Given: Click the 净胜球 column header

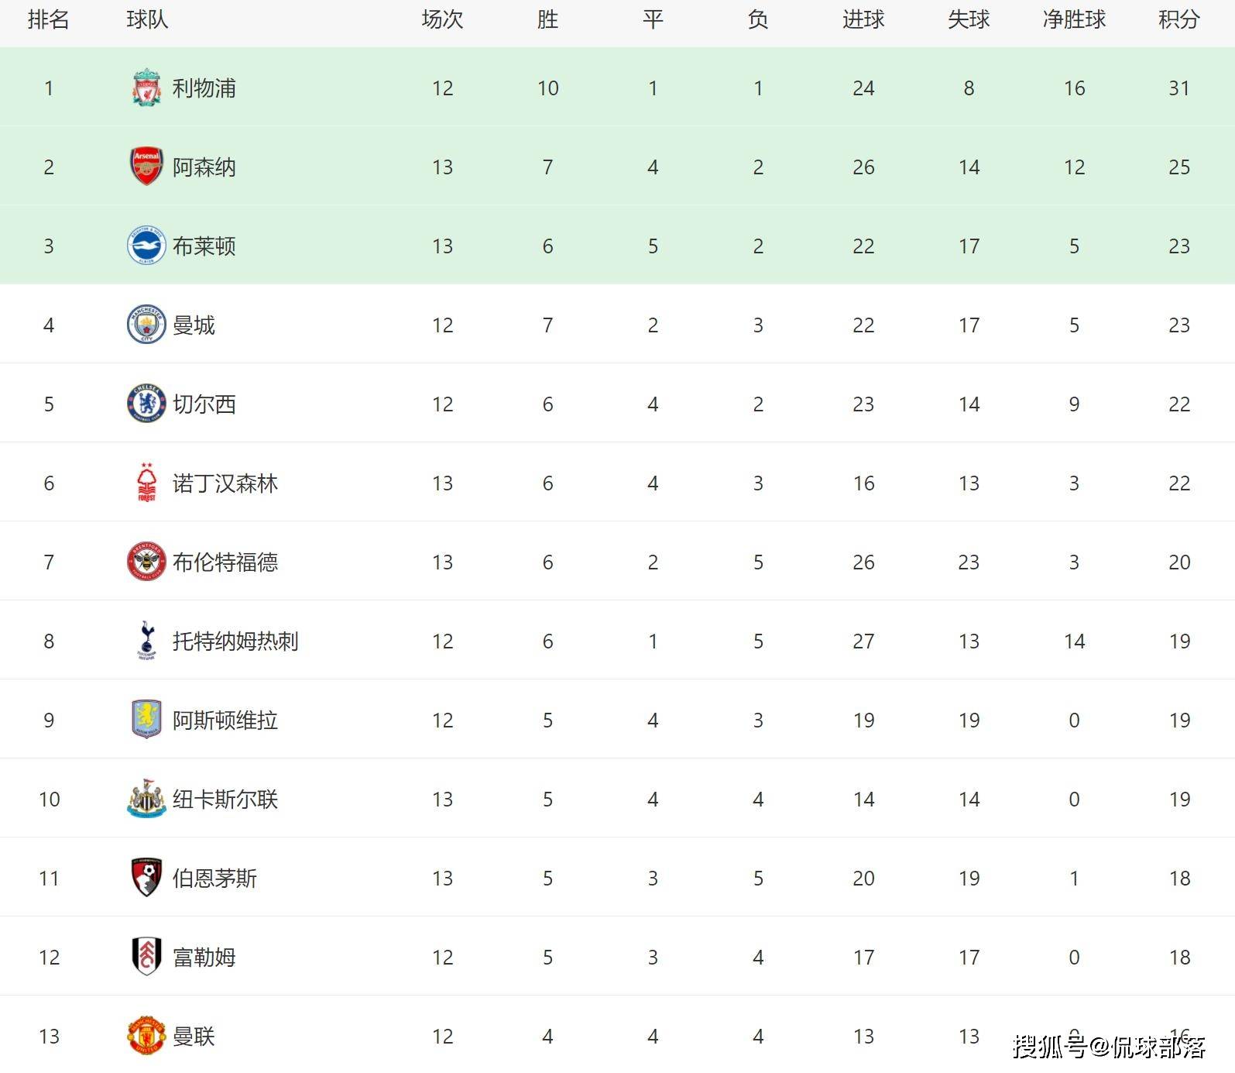Looking at the screenshot, I should pyautogui.click(x=1074, y=19).
